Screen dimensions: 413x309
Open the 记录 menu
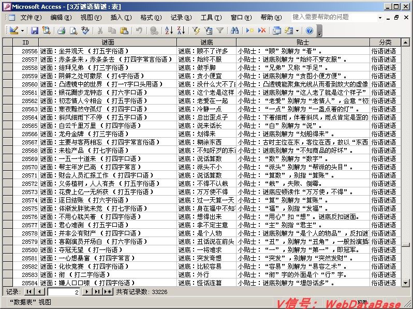tap(181, 18)
